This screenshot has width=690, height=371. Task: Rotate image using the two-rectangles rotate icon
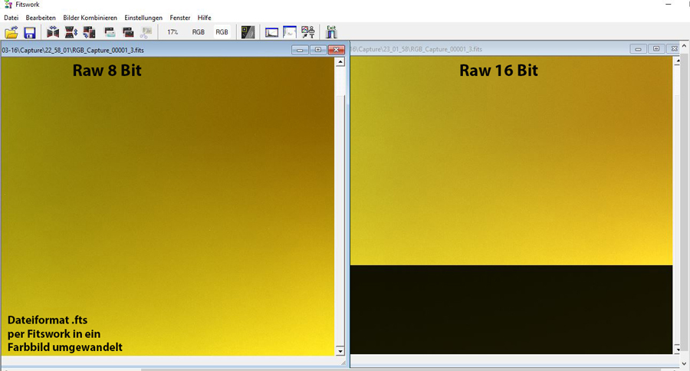click(x=90, y=32)
